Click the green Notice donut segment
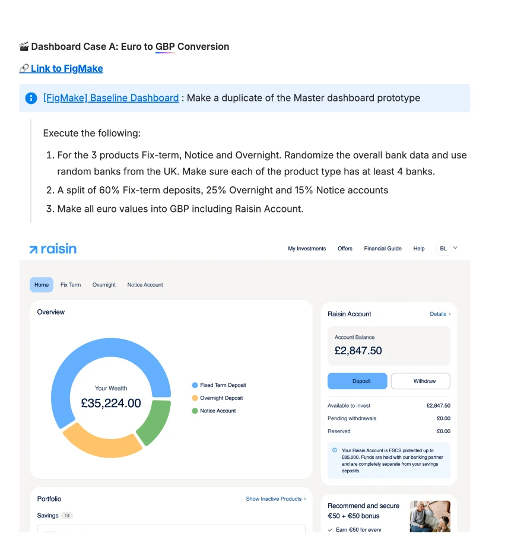 pos(157,423)
